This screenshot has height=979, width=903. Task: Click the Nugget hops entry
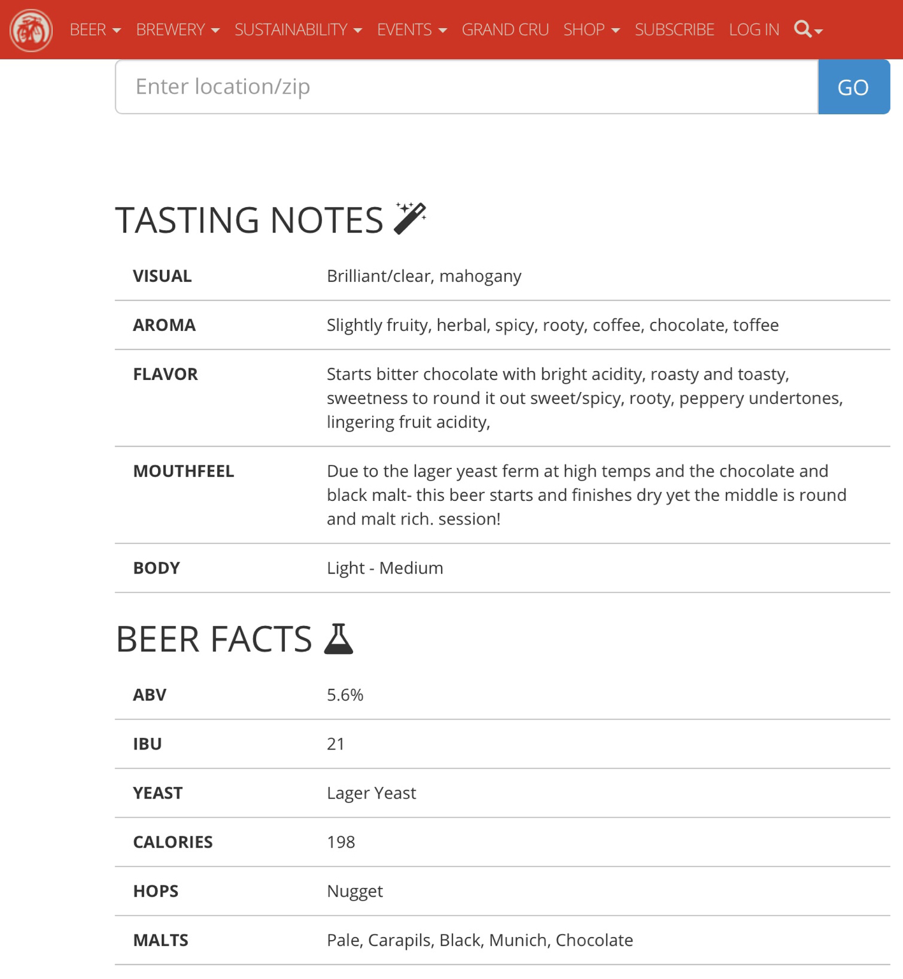355,891
